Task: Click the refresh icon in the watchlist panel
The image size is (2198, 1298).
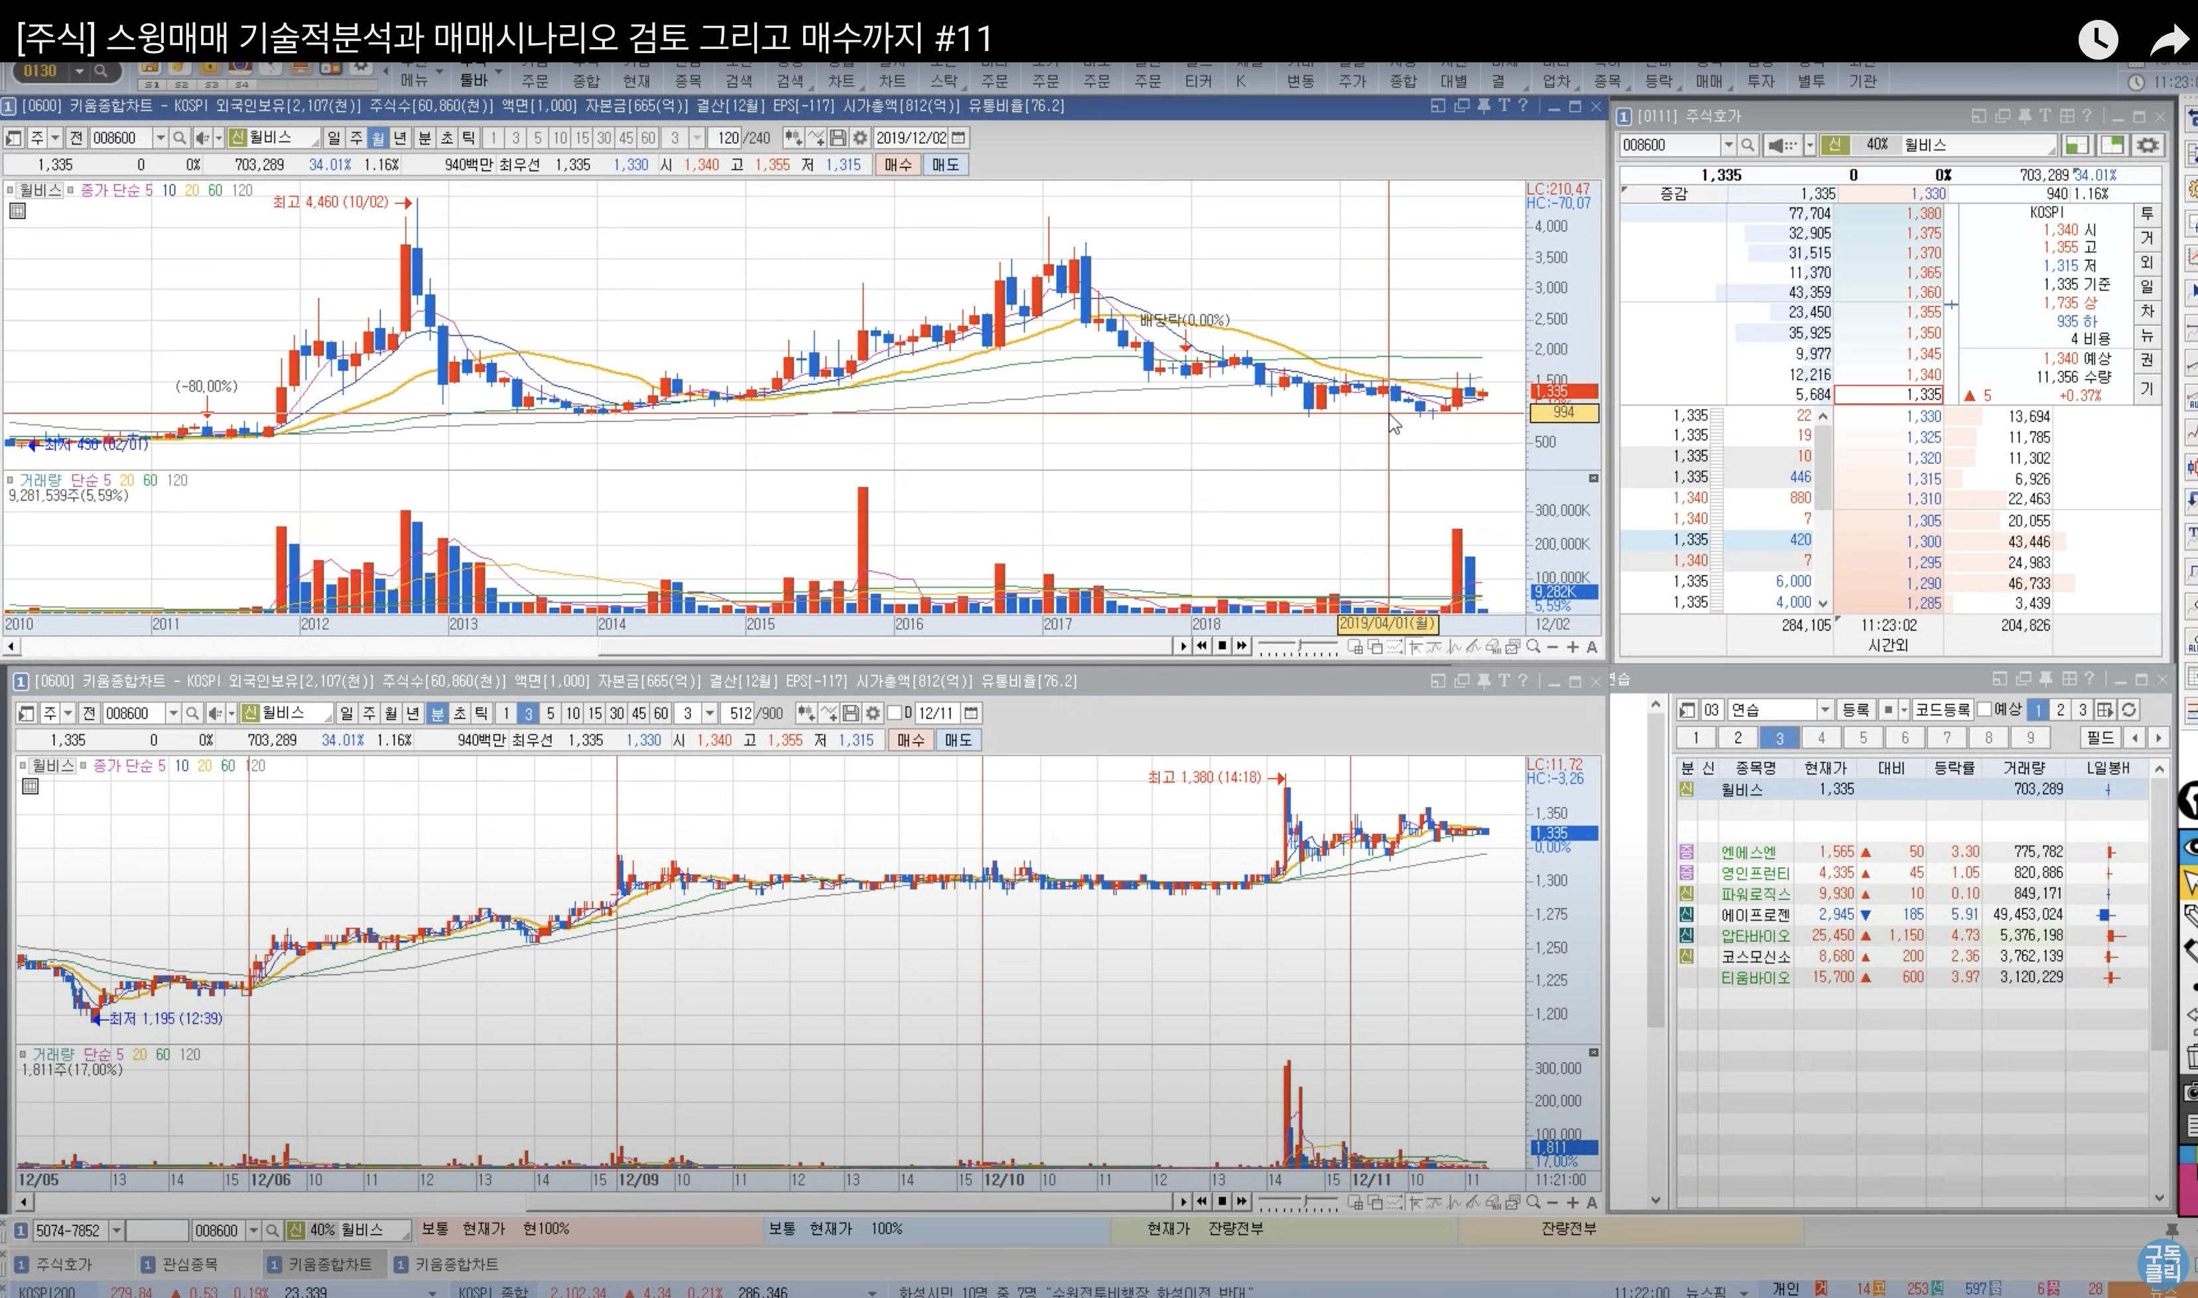Action: (x=2129, y=710)
